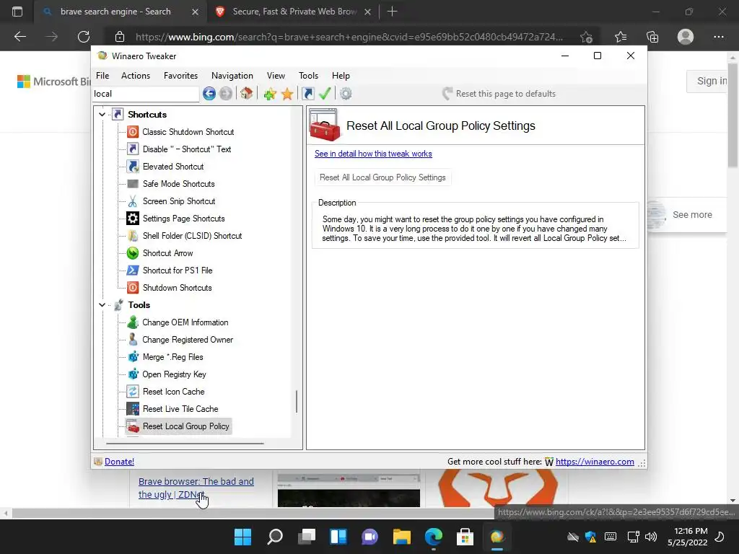This screenshot has width=739, height=554.
Task: Open a new tab in Edge
Action: coord(392,12)
